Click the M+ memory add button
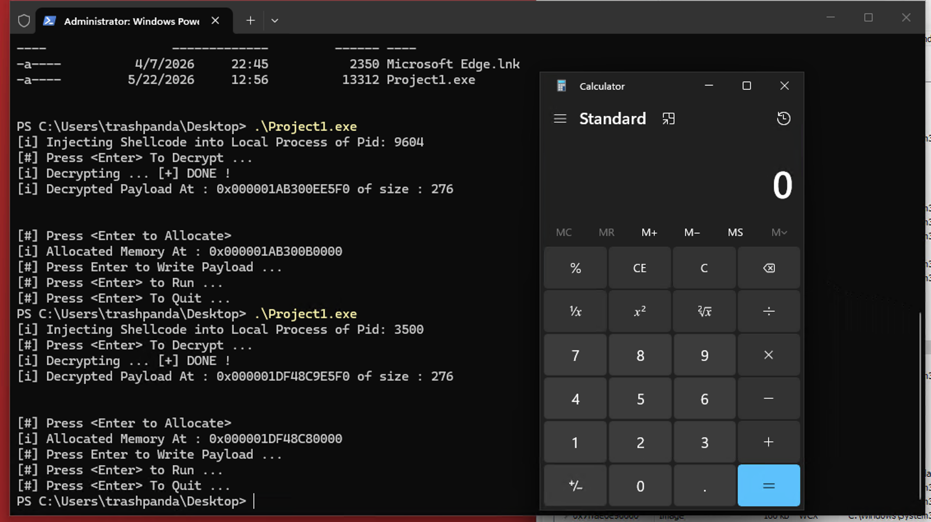Viewport: 931px width, 522px height. click(x=649, y=232)
